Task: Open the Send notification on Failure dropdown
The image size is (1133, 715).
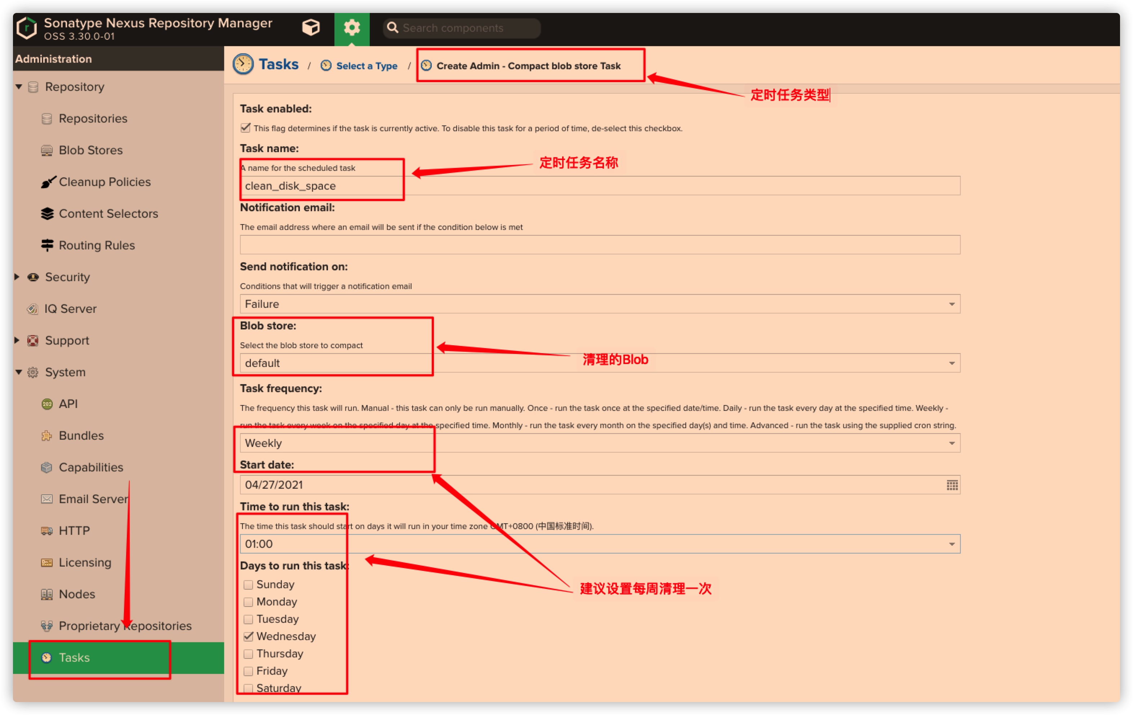Action: [x=951, y=305]
